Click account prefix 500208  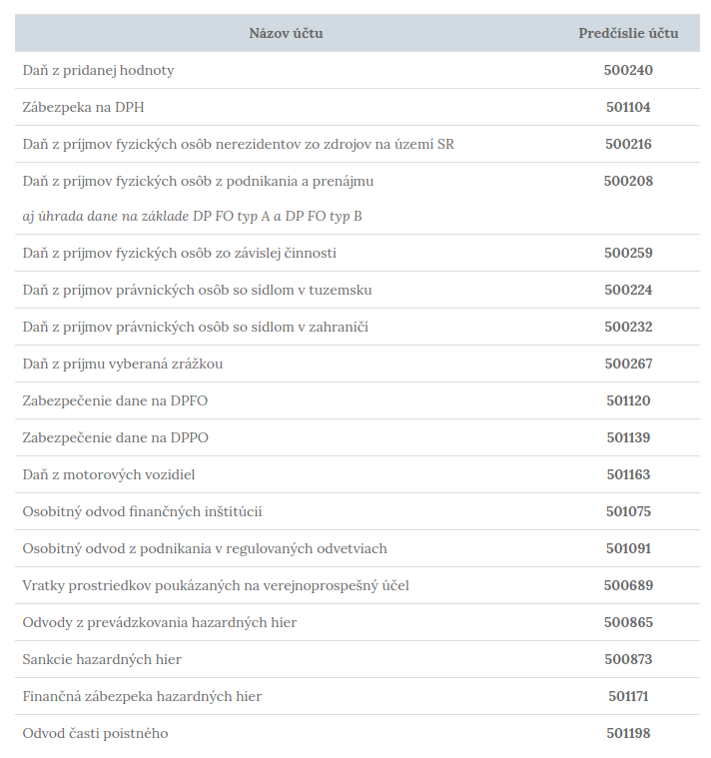(628, 181)
